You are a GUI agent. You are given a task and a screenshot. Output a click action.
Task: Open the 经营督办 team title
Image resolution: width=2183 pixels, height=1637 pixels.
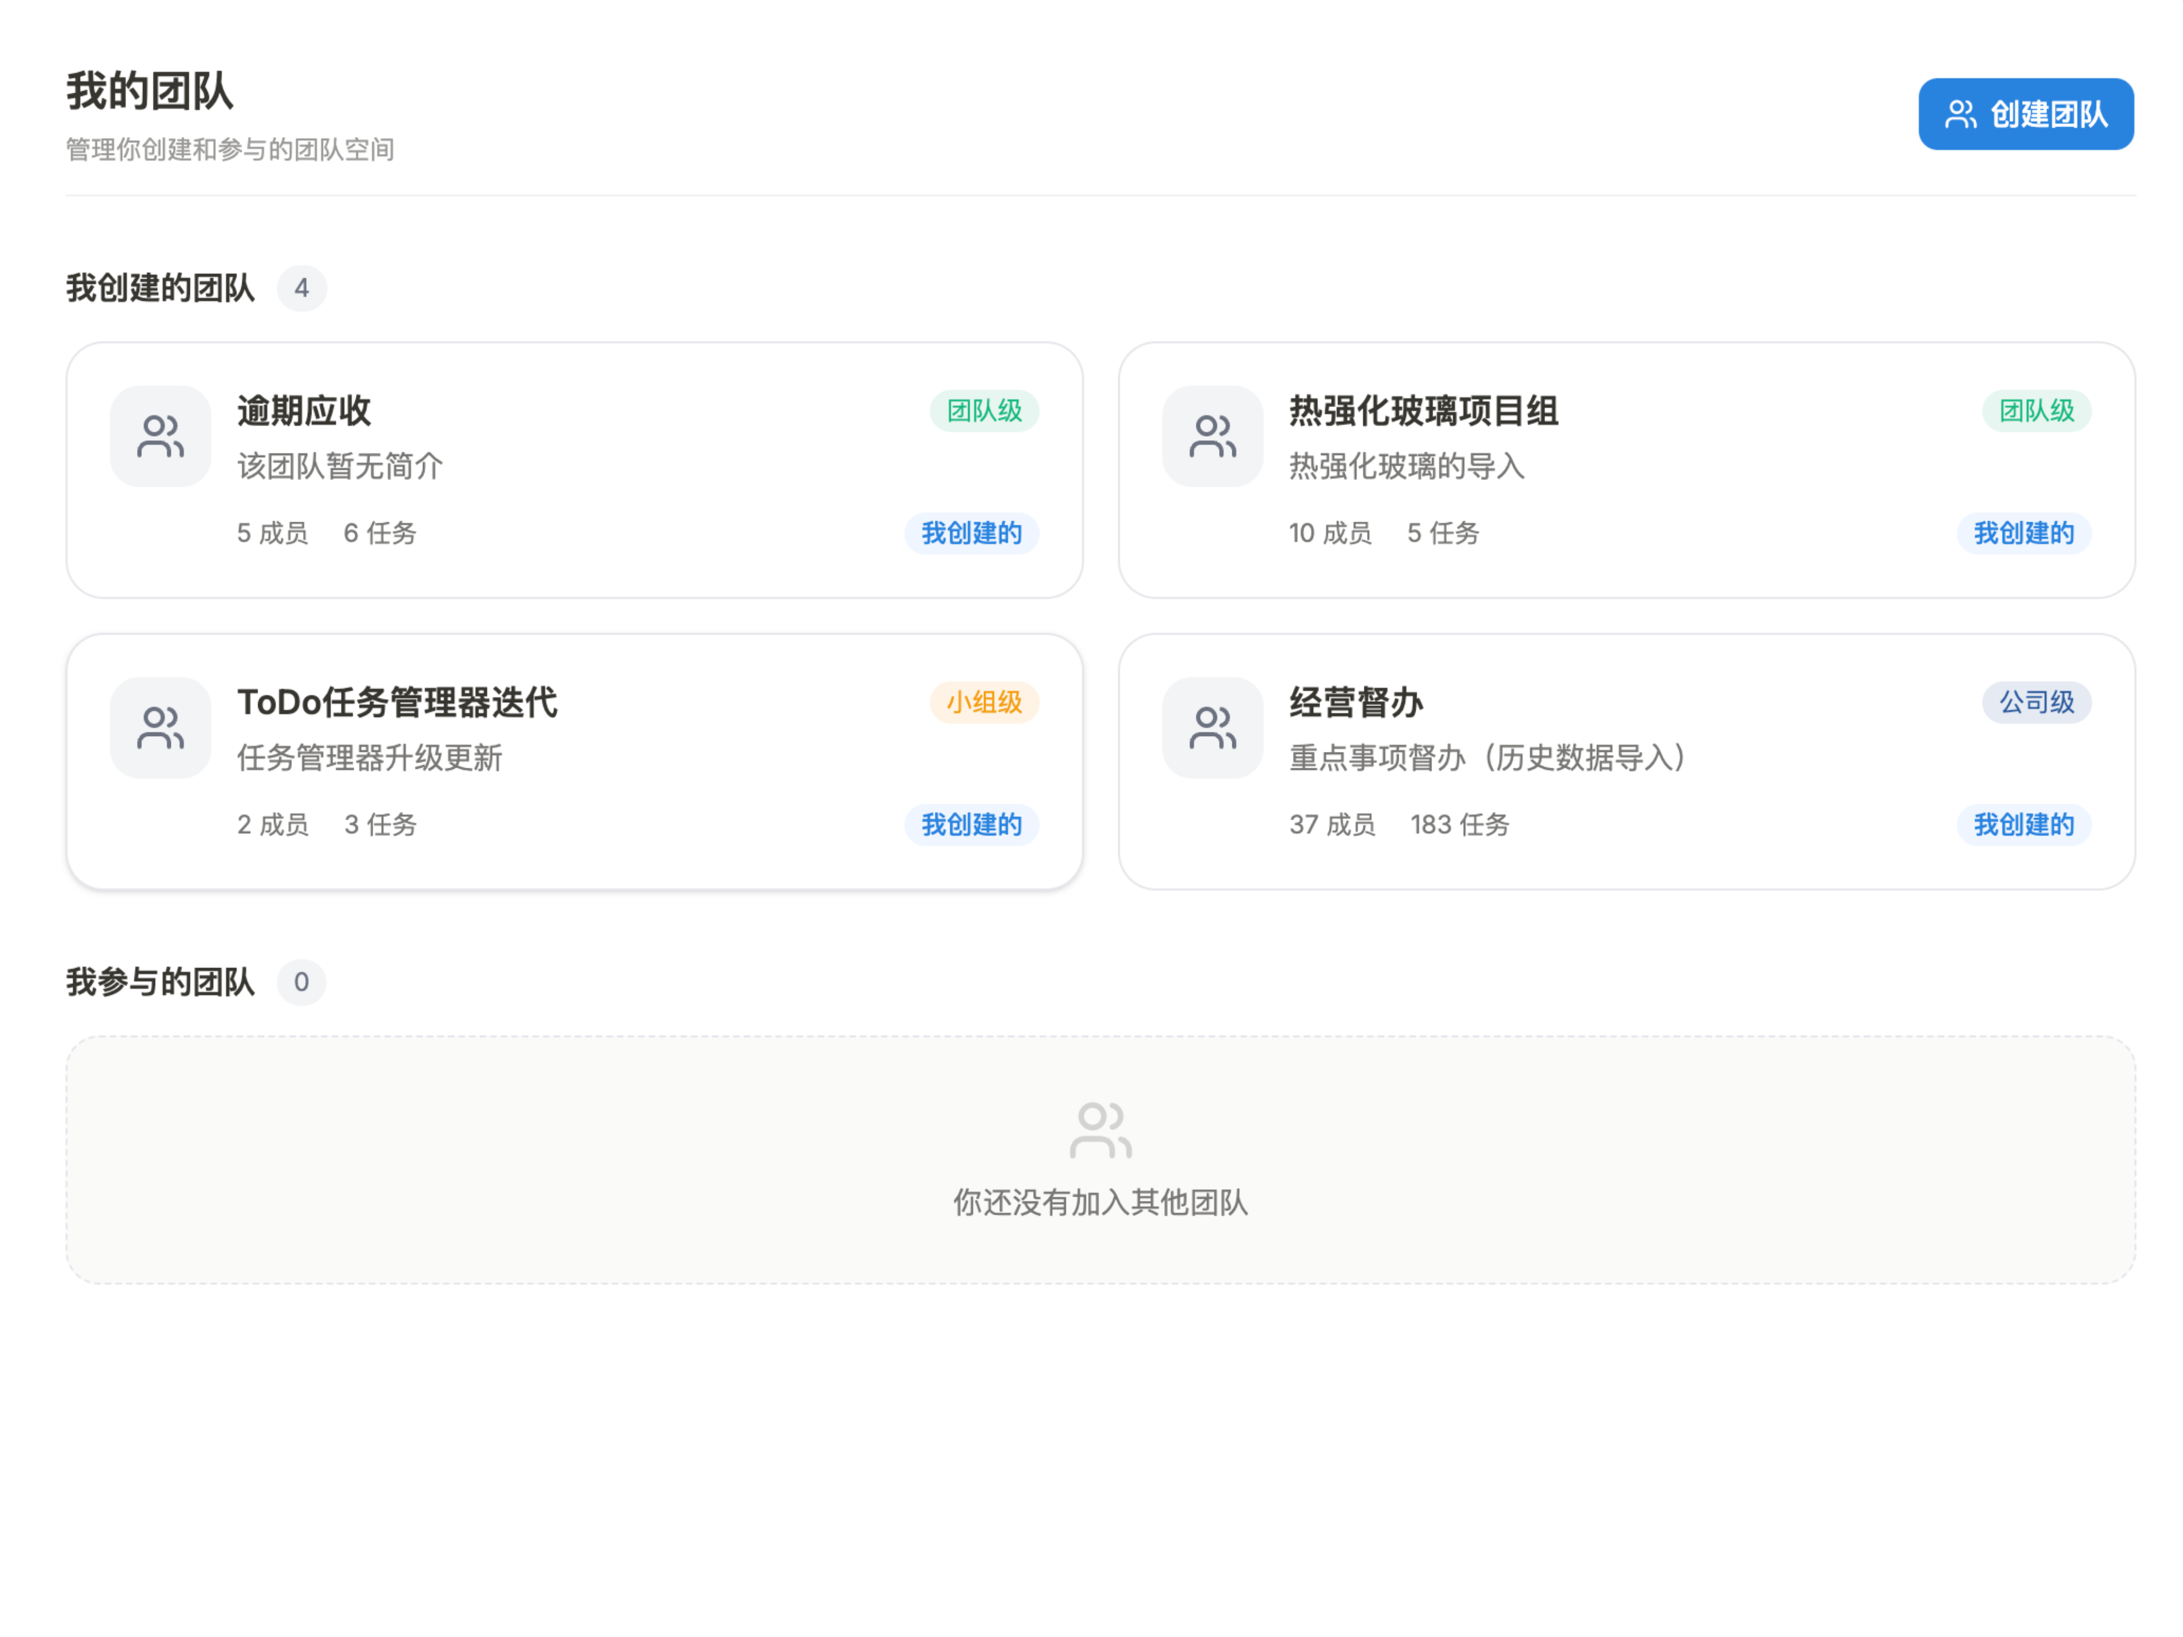(x=1356, y=703)
